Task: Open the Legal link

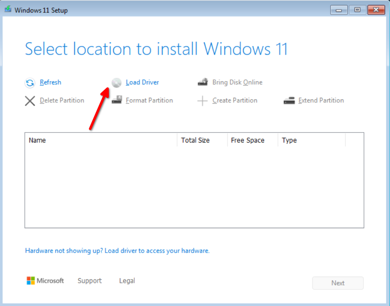Action: pyautogui.click(x=127, y=281)
